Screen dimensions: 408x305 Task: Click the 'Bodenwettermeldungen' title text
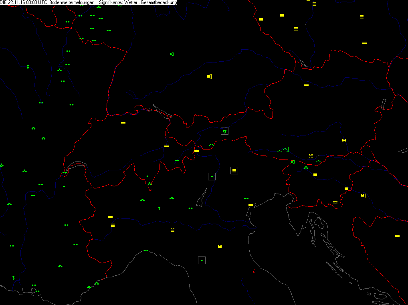click(x=73, y=2)
